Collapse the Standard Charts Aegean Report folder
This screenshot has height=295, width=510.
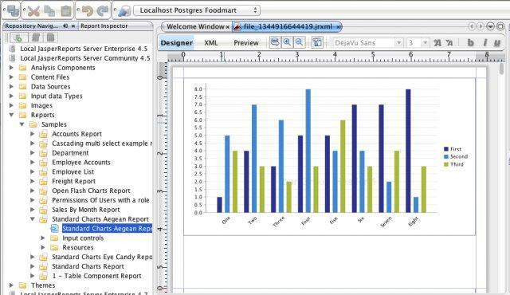pyautogui.click(x=33, y=219)
